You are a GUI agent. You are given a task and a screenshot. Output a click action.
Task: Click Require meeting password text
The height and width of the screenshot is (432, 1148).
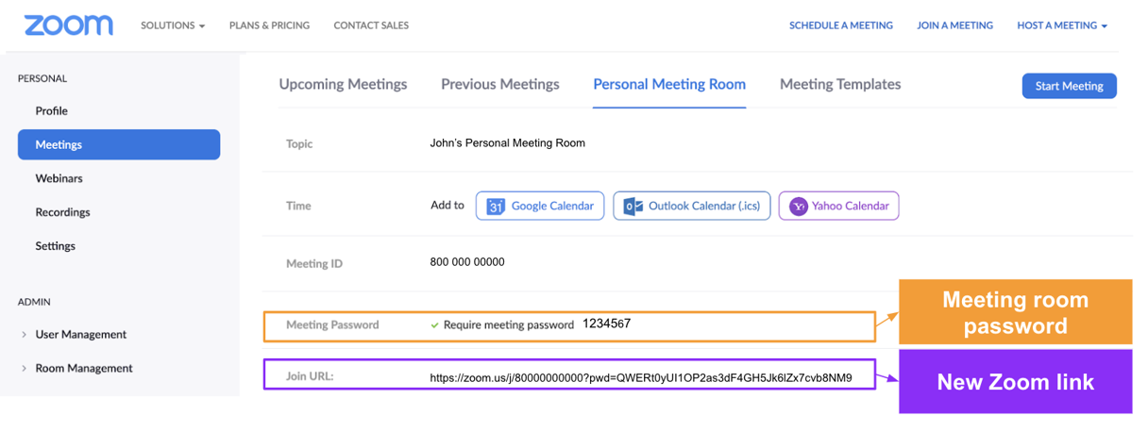tap(509, 325)
